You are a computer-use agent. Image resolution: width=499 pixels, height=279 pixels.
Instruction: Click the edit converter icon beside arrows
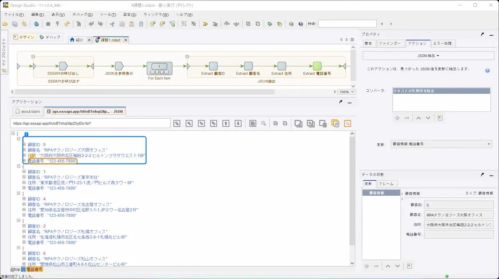pos(440,118)
